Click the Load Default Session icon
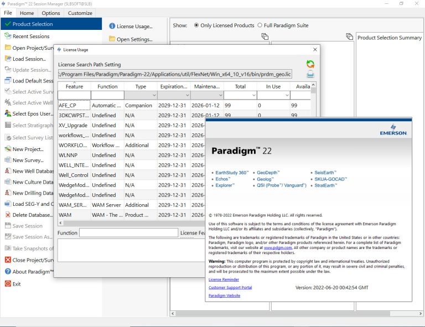The height and width of the screenshot is (327, 425). [8, 81]
